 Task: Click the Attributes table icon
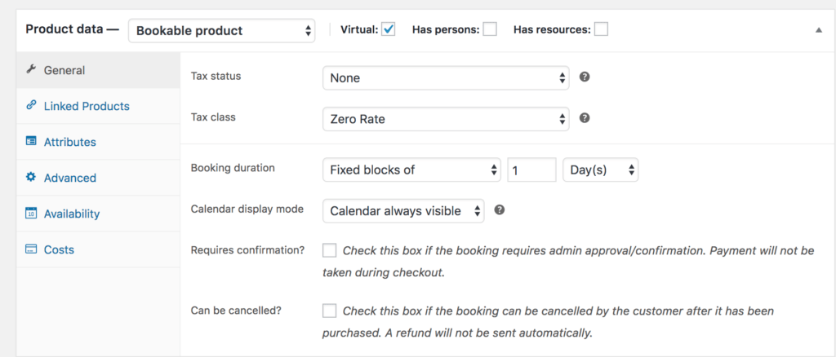pos(31,142)
